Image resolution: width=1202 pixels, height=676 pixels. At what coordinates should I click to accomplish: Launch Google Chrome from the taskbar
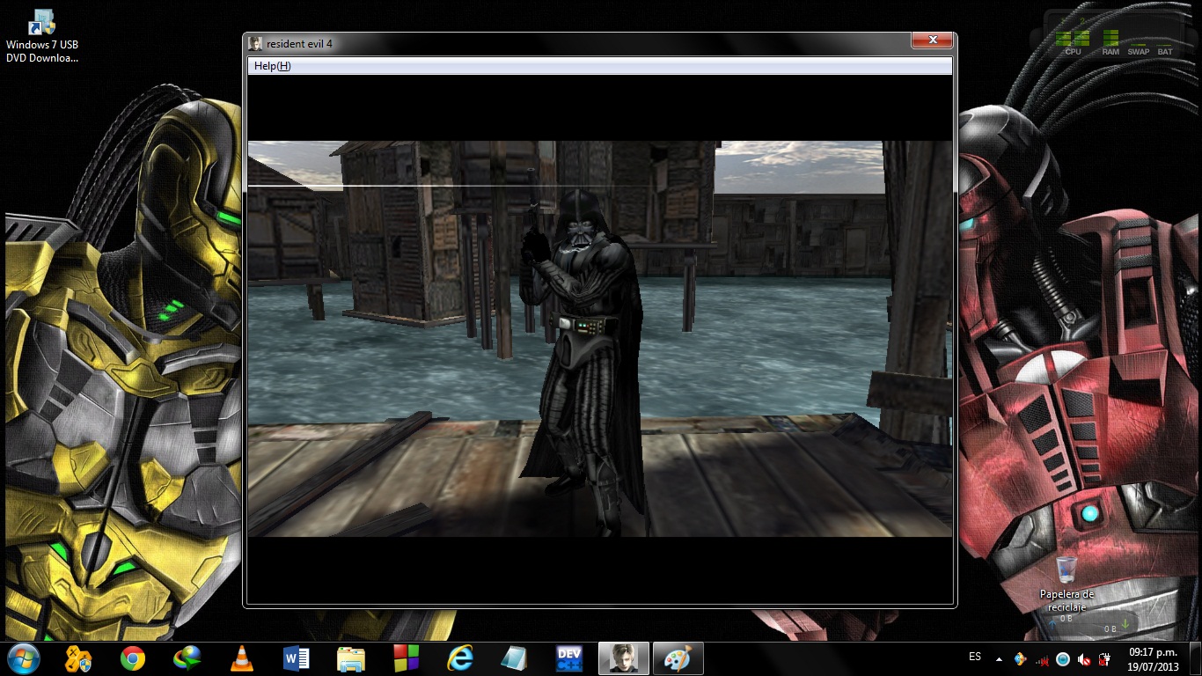[x=133, y=658]
